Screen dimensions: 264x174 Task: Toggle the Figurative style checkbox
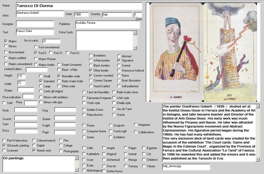click(x=119, y=60)
